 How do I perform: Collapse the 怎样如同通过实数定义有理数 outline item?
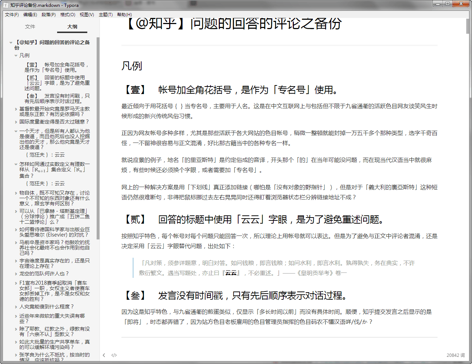(16, 164)
